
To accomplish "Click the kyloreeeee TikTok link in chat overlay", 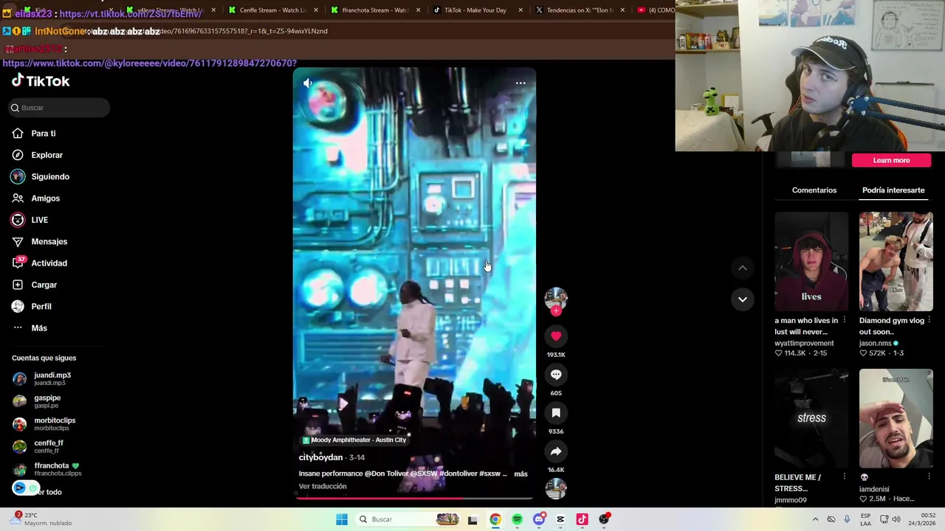I will pyautogui.click(x=149, y=63).
